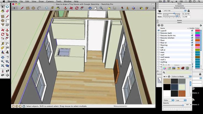Image resolution: width=203 pixels, height=114 pixels.
Task: Select the Offset tool in left palette
Action: tap(7, 39)
